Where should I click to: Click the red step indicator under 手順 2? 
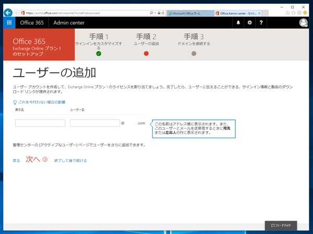click(x=146, y=54)
